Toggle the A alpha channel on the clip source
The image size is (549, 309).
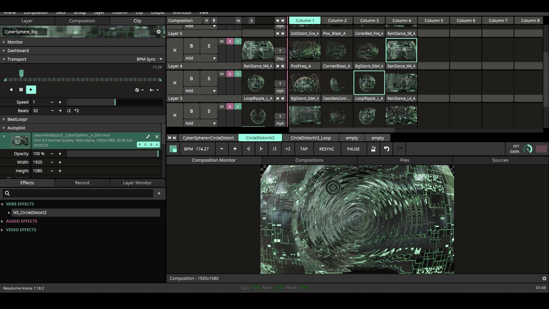pos(157,145)
